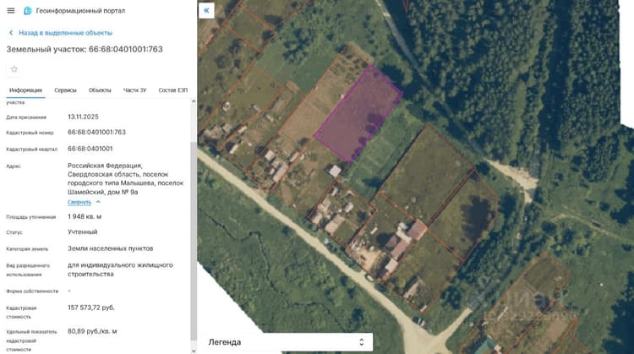
Task: Expand the Легенда panel
Action: [287, 342]
